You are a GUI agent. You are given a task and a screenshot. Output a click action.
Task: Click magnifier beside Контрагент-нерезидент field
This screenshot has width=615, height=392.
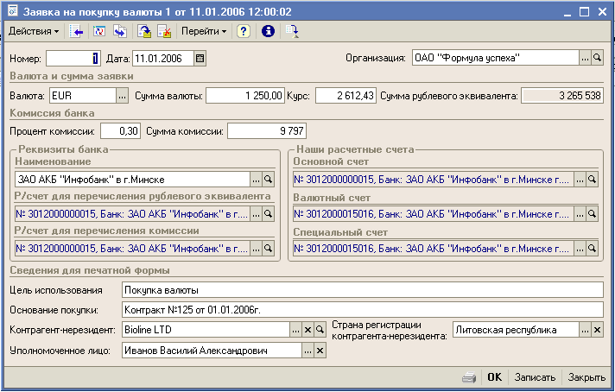click(320, 330)
